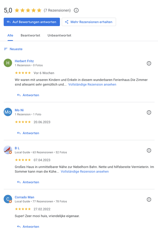Screen dimensions: 158x232
Task: Expand Herbert Fritz's full review text
Action: pos(92,84)
